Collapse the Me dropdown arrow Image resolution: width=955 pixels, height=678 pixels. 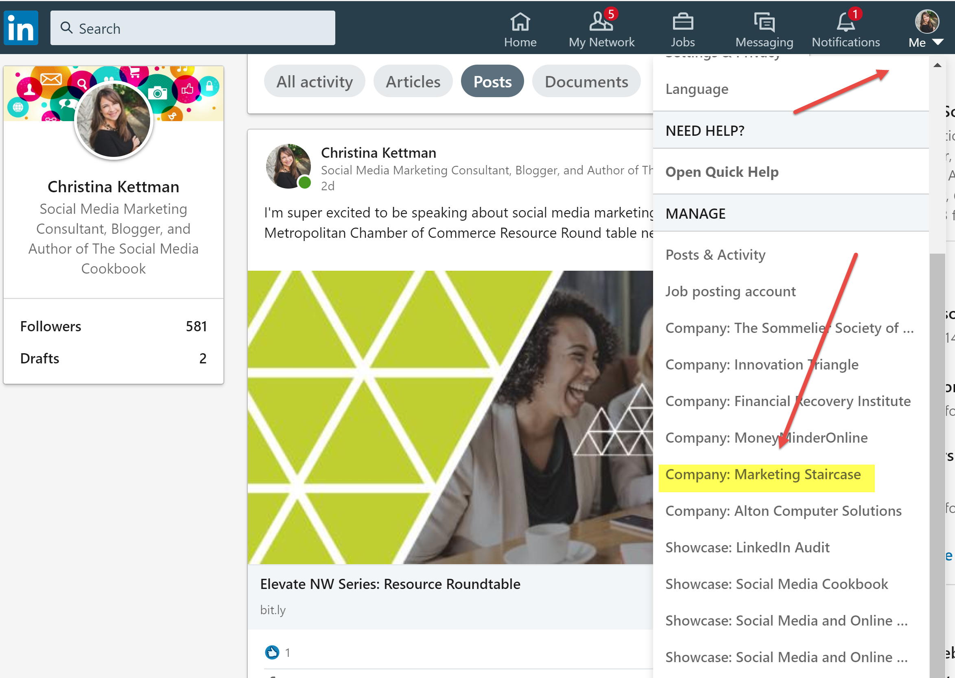click(938, 42)
